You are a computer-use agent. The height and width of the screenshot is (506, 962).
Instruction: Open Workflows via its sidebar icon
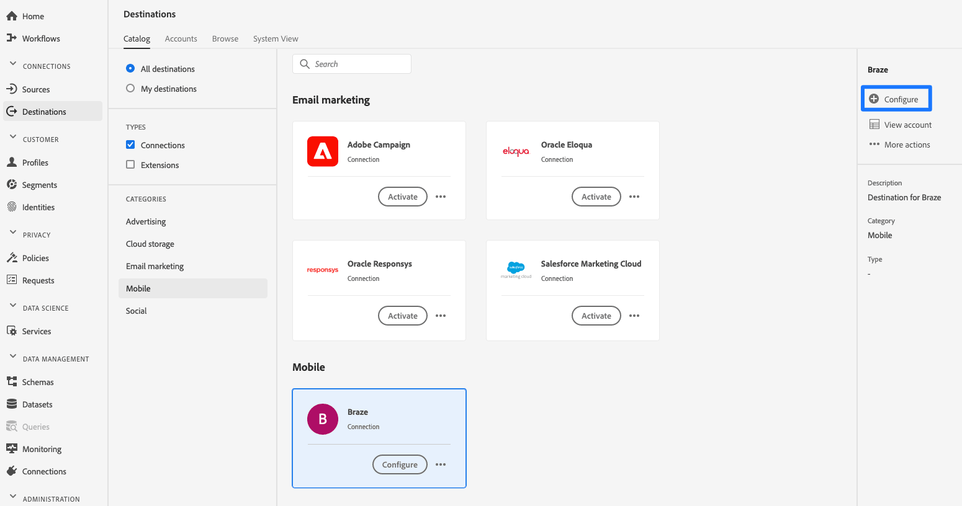point(11,38)
